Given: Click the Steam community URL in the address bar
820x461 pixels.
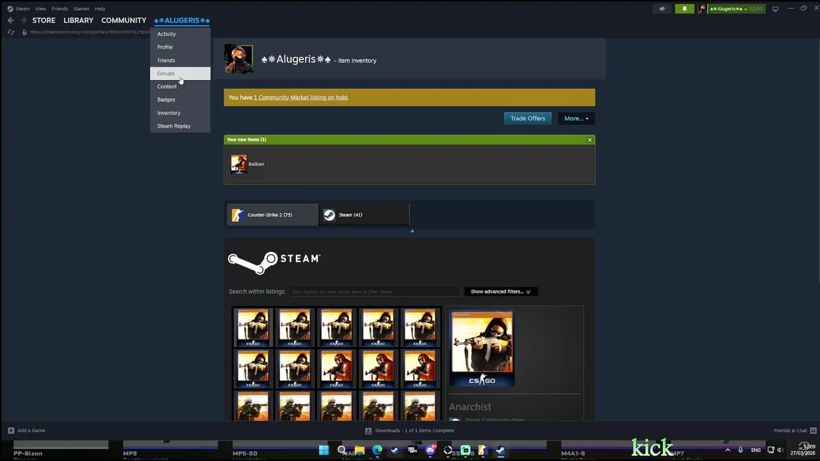Looking at the screenshot, I should (x=90, y=32).
